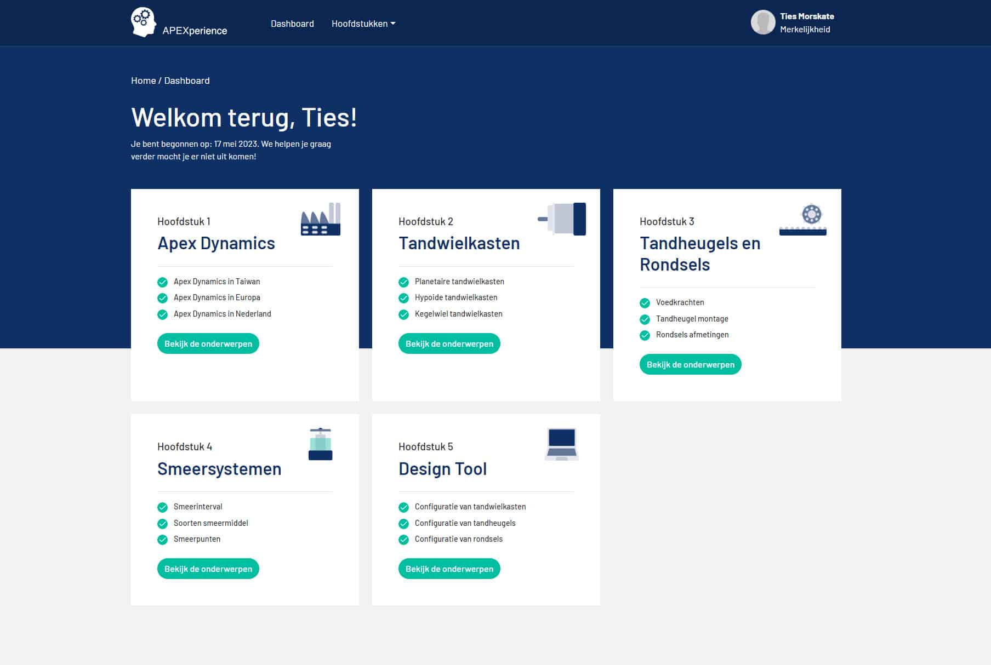Click the user avatar for Ties Morskate
The width and height of the screenshot is (991, 665).
point(763,22)
